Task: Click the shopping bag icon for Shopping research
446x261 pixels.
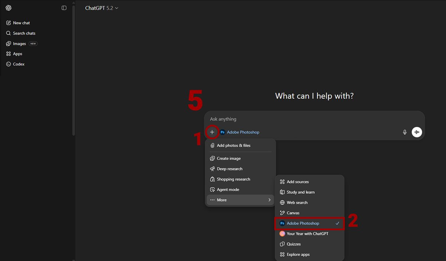Action: tap(212, 179)
